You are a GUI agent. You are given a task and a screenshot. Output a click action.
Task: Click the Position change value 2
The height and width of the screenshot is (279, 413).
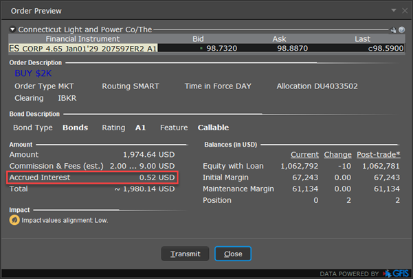point(348,200)
